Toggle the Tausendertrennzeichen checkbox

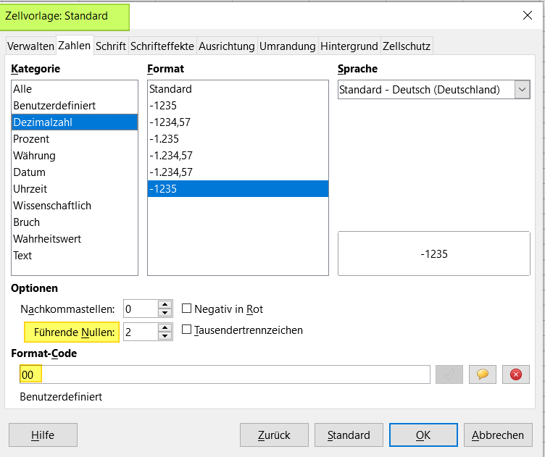point(187,330)
